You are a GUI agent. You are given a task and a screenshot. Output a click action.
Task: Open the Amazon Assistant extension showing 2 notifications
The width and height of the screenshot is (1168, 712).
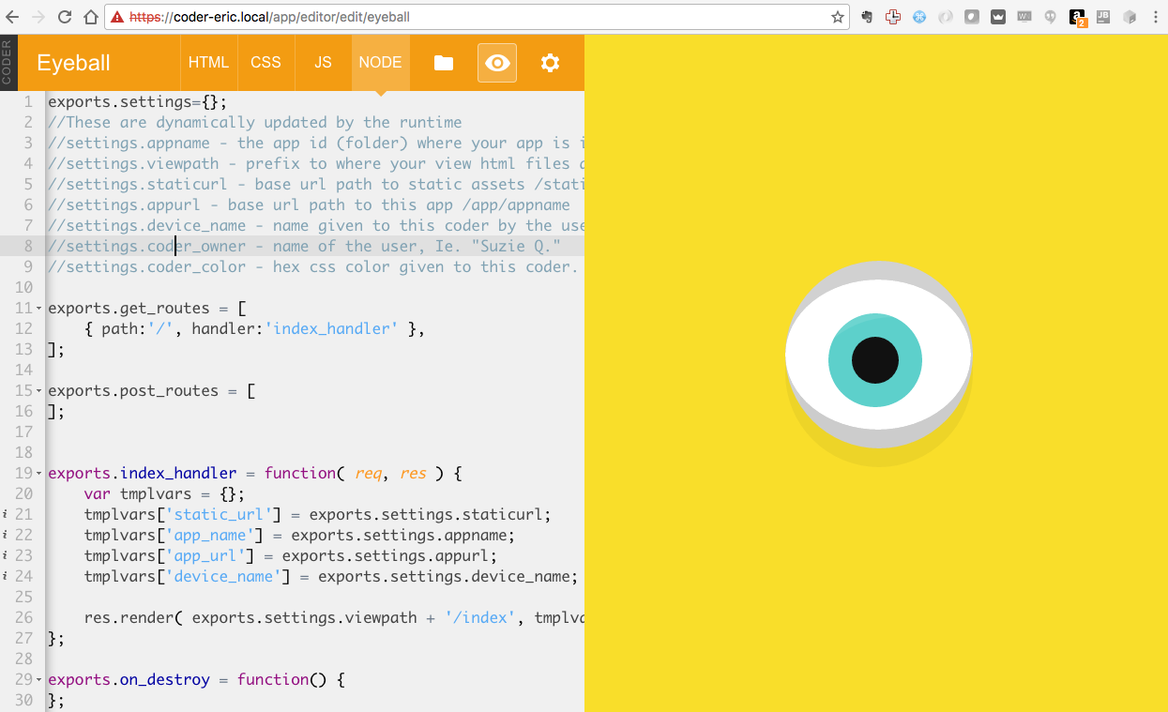[1077, 17]
